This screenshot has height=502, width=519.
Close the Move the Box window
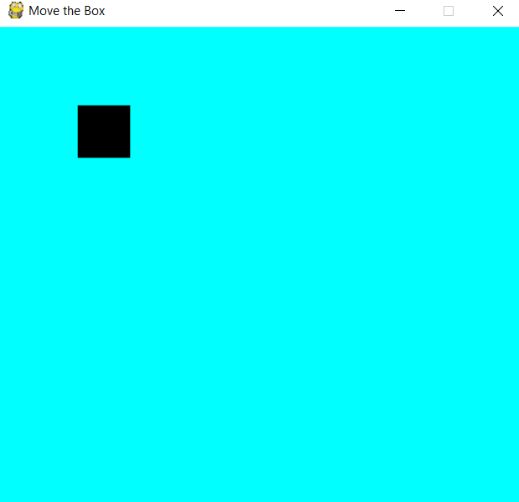[x=498, y=11]
